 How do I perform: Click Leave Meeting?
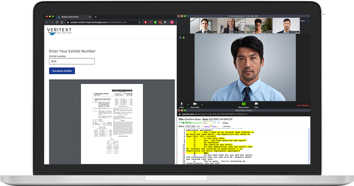pos(303,106)
